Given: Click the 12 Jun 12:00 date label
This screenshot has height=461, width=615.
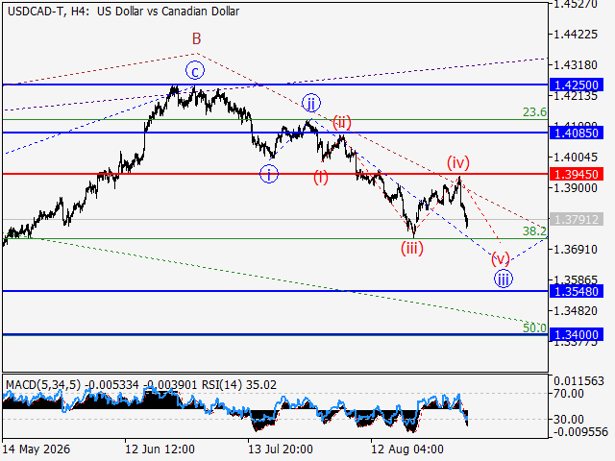Looking at the screenshot, I should click(x=160, y=449).
